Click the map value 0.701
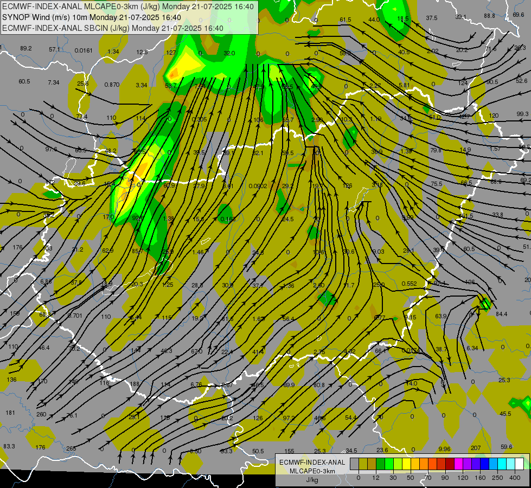Screen dimensions: 531x488 coord(75,315)
